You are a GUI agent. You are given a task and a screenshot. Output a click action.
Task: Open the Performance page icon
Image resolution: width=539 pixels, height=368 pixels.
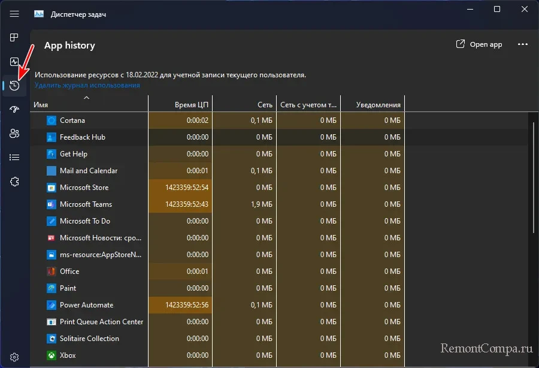pos(14,62)
